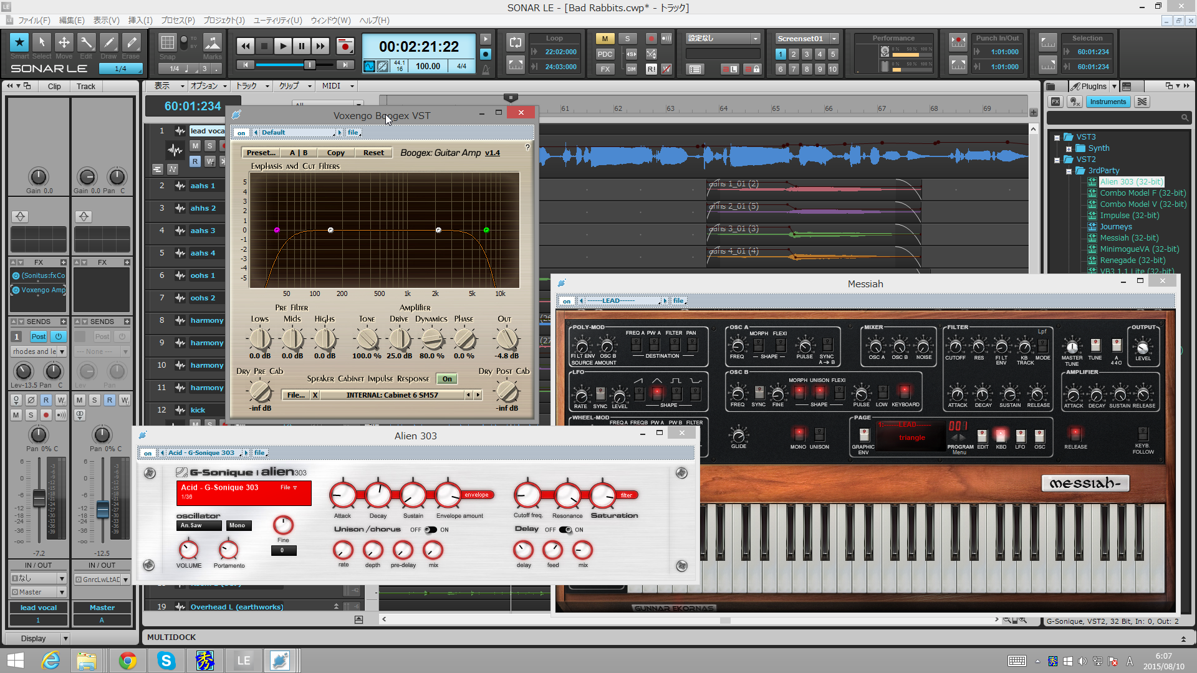The image size is (1197, 673).
Task: Toggle Alien 303 Unison/chorus switch
Action: 431,530
